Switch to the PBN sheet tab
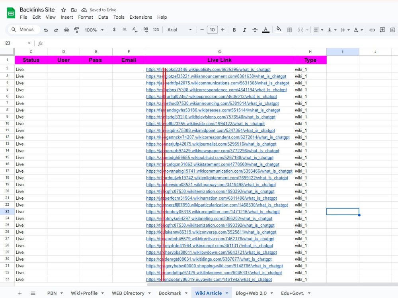 coord(52,293)
